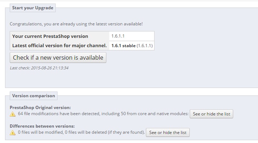Click the Check if a new version is available button
The image size is (258, 143).
point(58,58)
